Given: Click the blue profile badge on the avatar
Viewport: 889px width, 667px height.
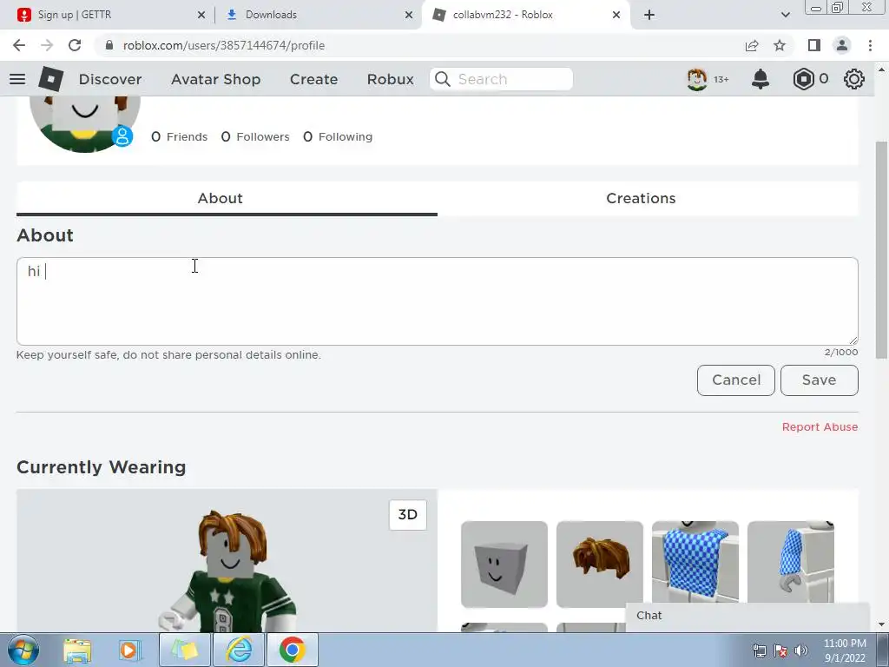Looking at the screenshot, I should point(122,136).
